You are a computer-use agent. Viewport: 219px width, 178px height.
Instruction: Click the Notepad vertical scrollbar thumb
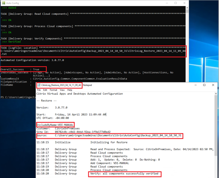pos(216,125)
